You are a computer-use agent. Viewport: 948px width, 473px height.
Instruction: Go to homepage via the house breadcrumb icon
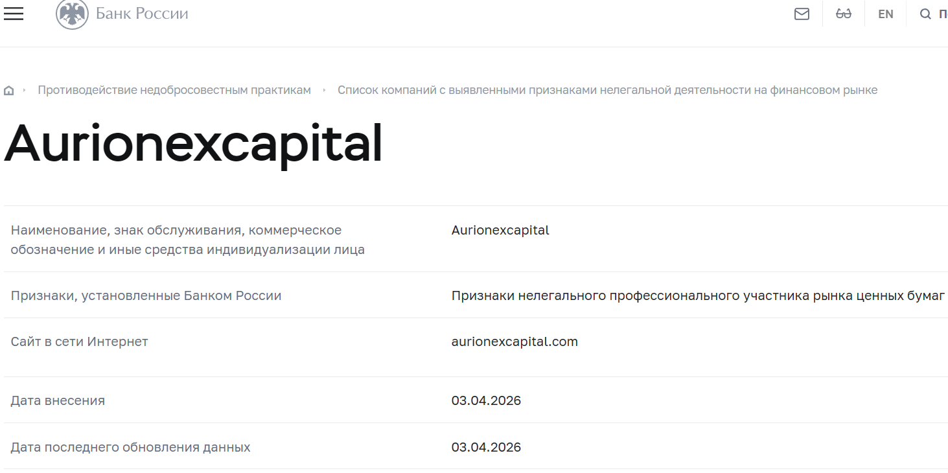[x=8, y=89]
